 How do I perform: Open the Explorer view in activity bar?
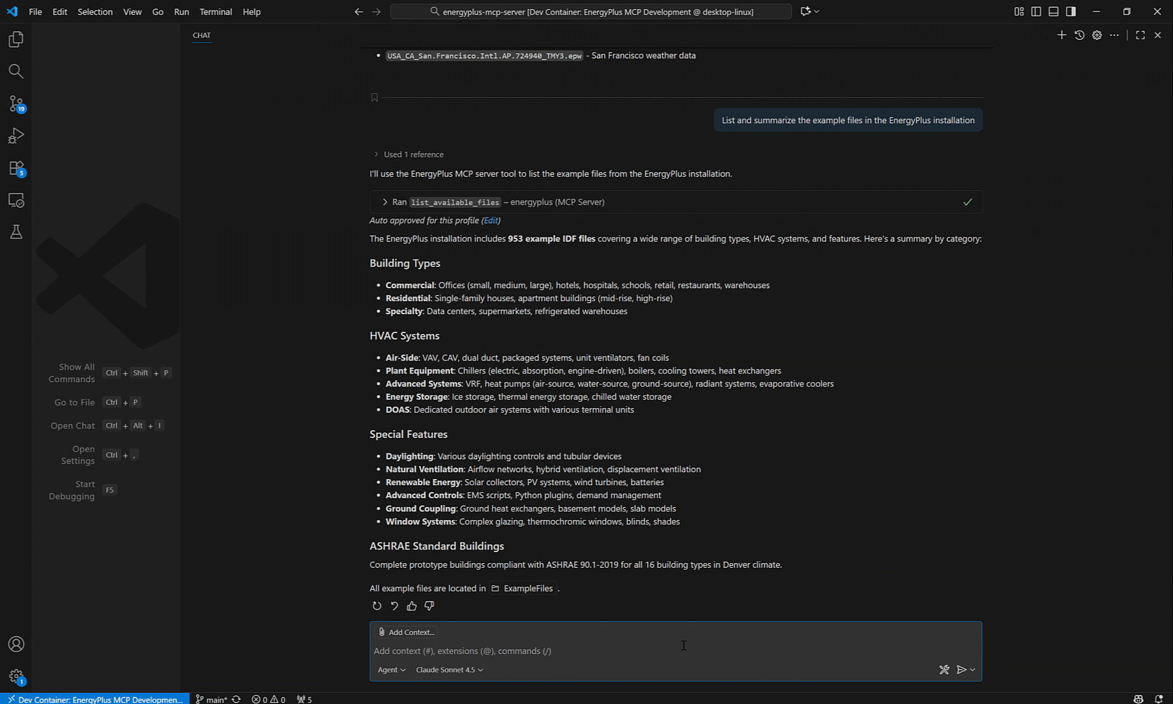16,40
